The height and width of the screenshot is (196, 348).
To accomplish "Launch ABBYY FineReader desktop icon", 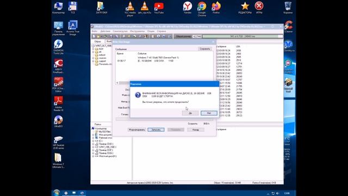I will click(58, 66).
